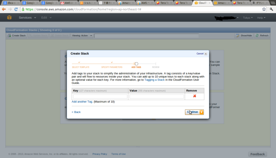276x158 pixels.
Task: Click the Viewing: Active button
Action: tap(80, 36)
